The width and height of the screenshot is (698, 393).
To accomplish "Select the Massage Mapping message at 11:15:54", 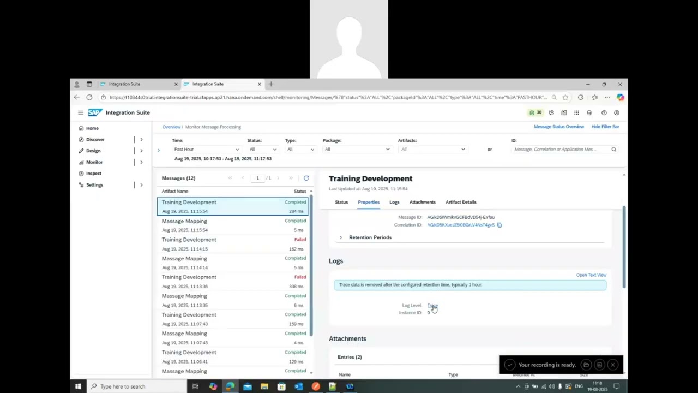I will click(233, 225).
